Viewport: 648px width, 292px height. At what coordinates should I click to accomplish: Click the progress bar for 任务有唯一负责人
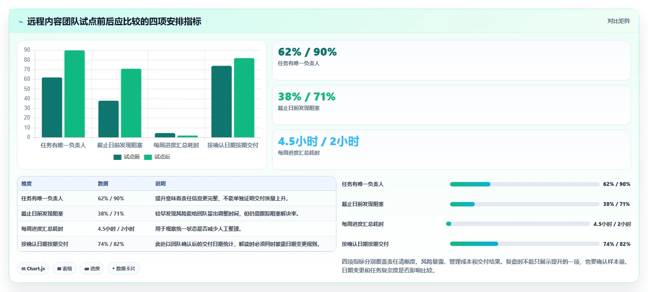pos(525,184)
